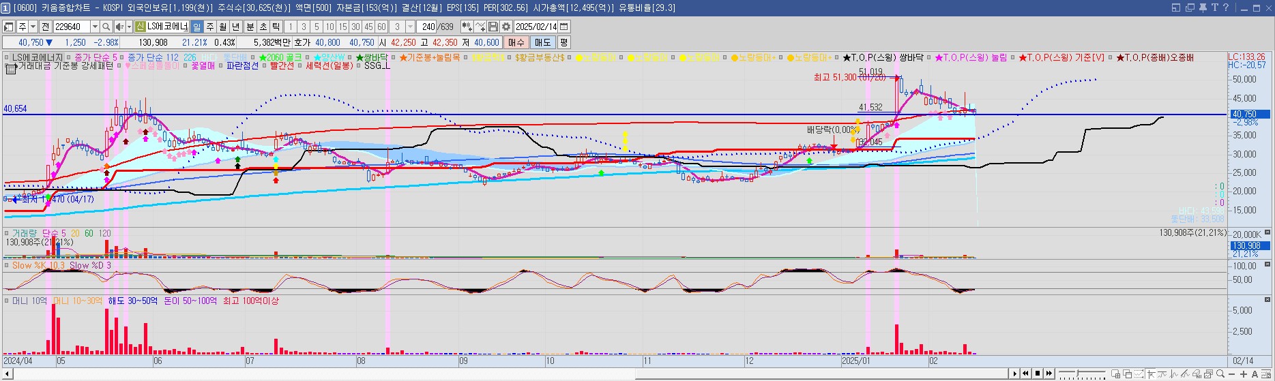Toggle the ★2060 골크 indicator checkbox
1275x381 pixels.
point(253,57)
